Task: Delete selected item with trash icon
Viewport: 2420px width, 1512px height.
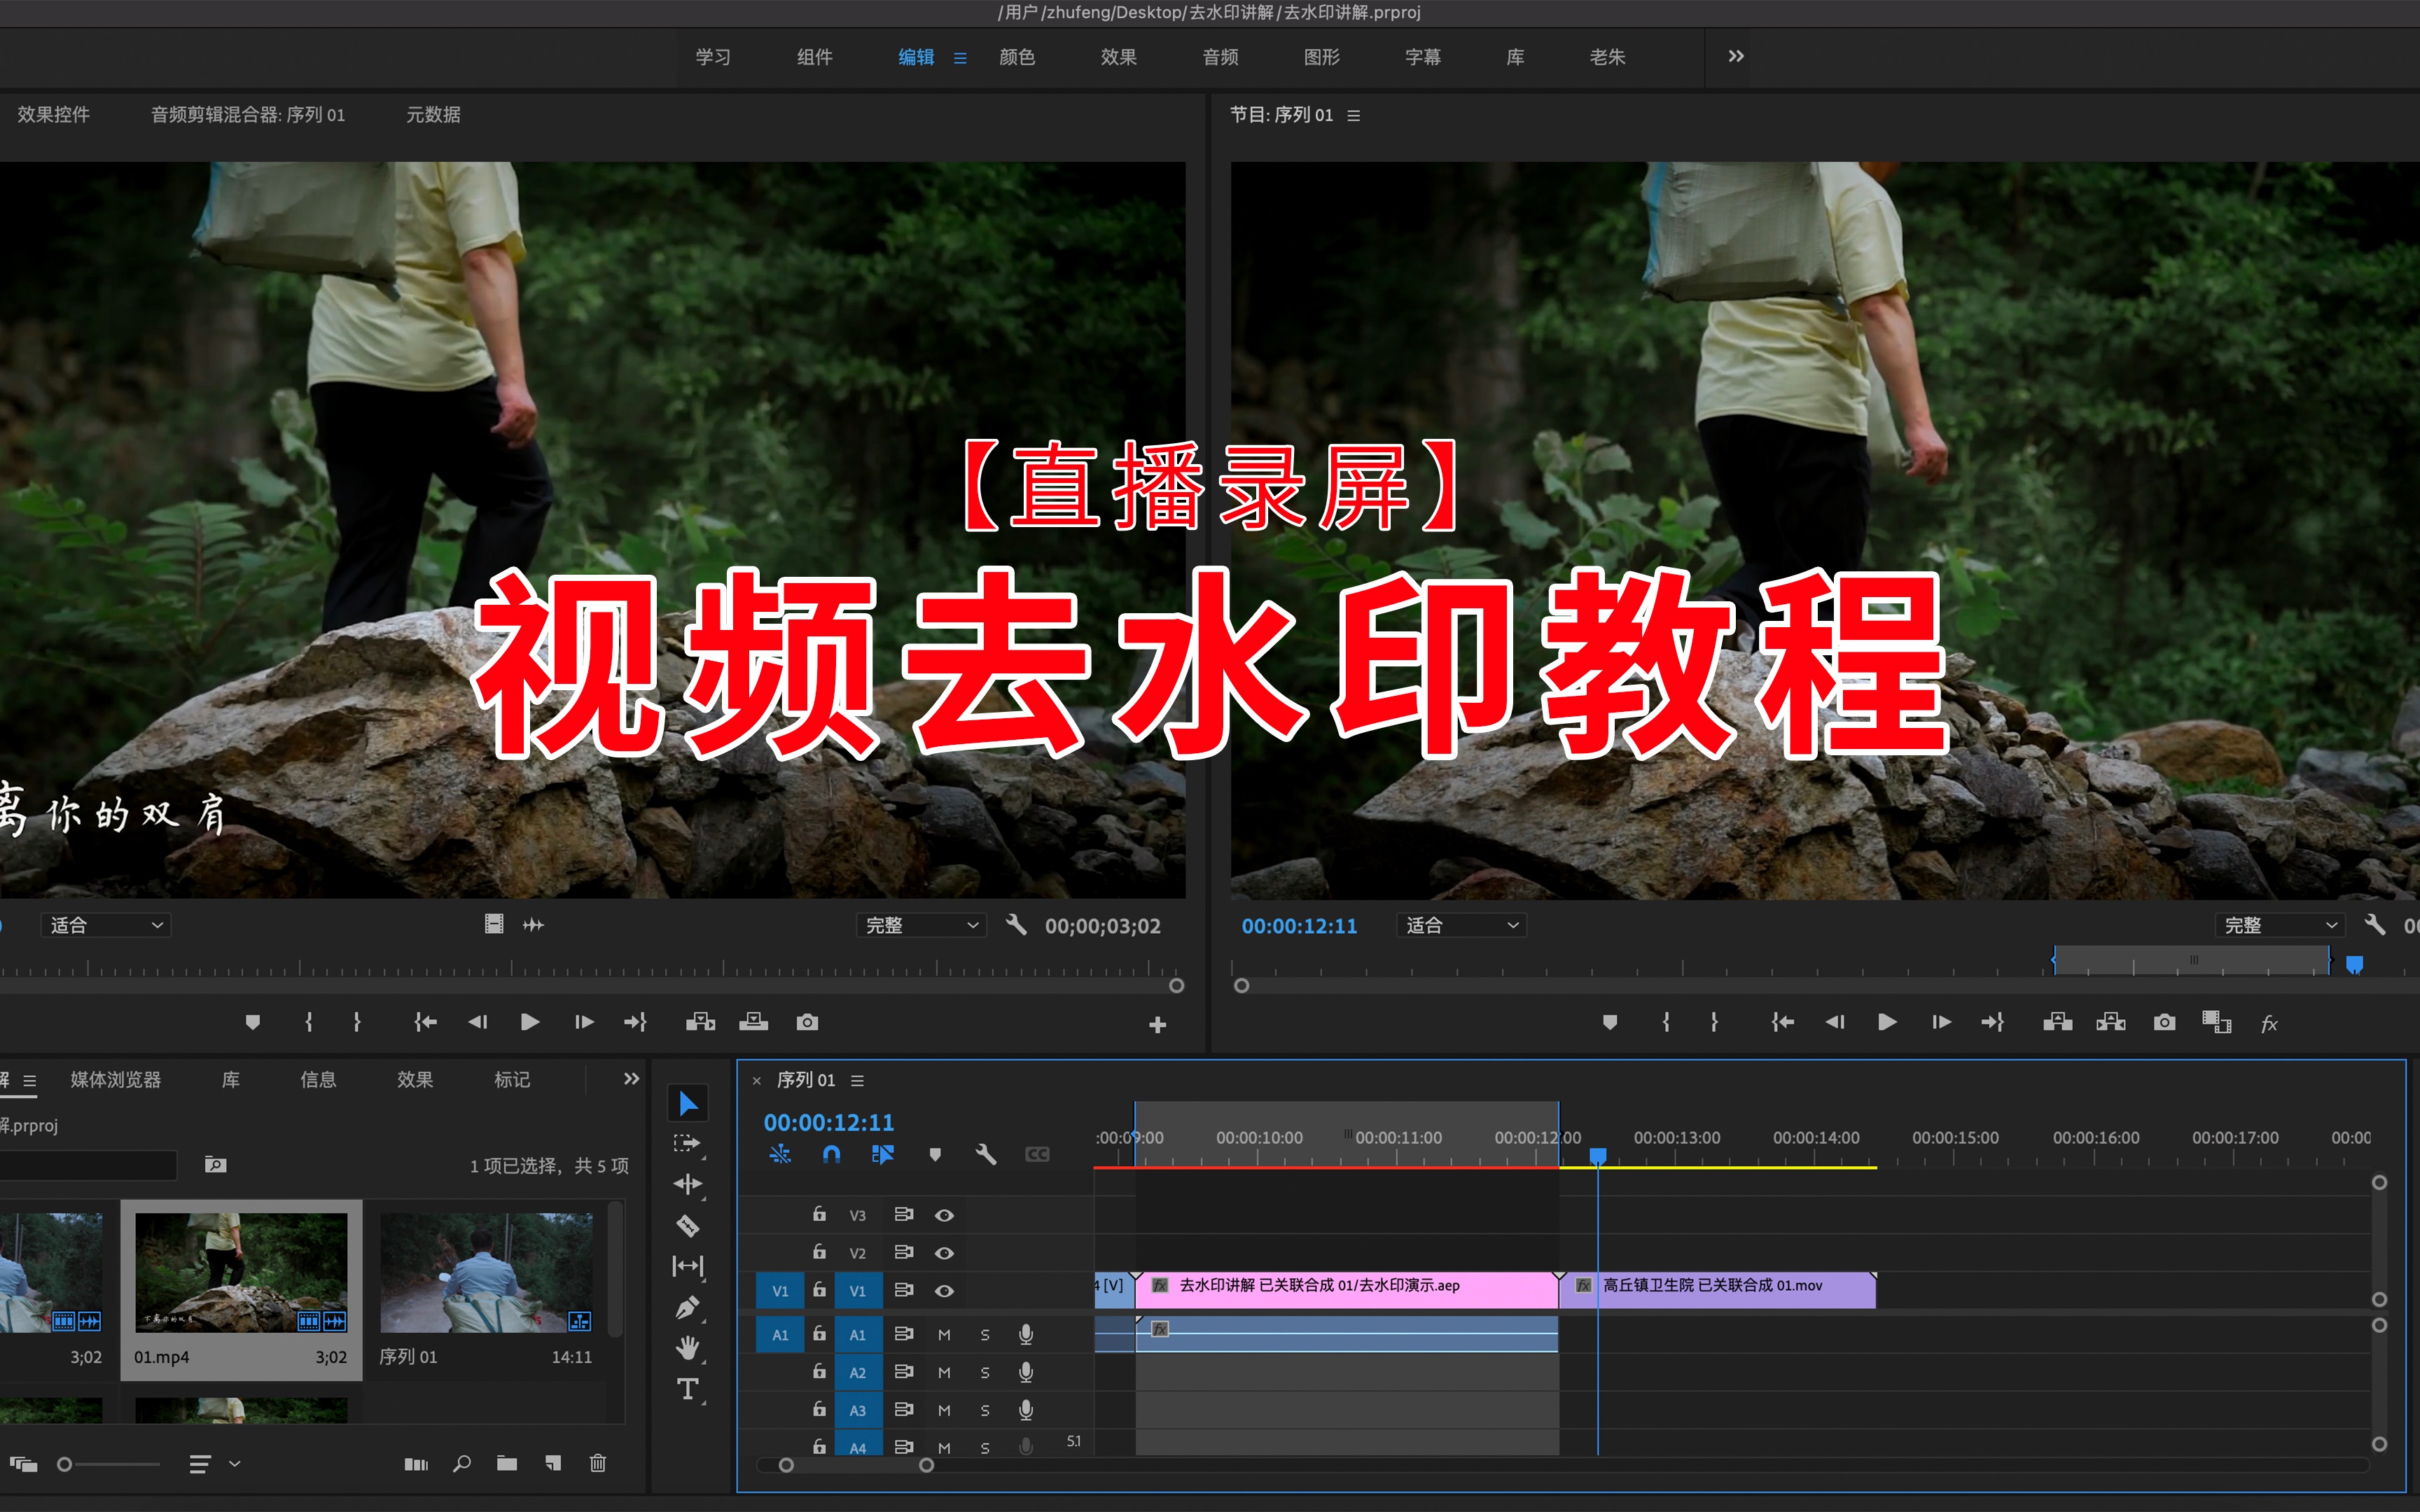Action: [598, 1463]
